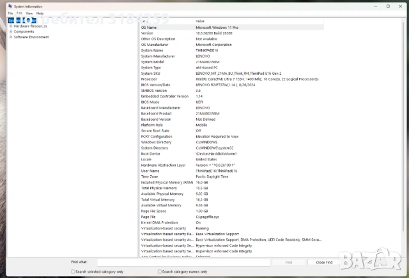Select the BaseBoard Product row
Image resolution: width=409 pixels, height=278 pixels.
click(x=231, y=114)
